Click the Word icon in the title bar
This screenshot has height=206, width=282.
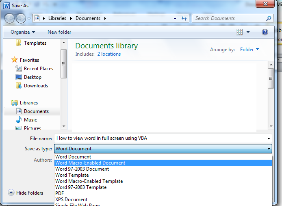tap(7, 6)
